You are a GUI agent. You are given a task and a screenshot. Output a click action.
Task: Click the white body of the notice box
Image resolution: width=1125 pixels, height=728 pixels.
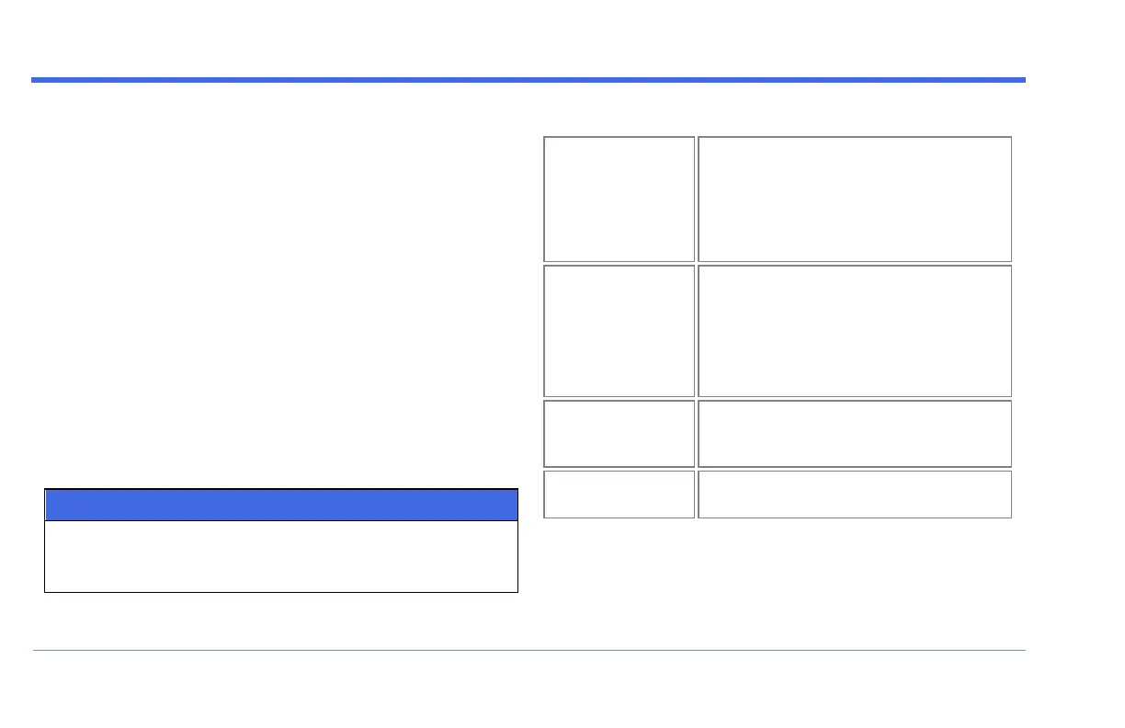pos(281,557)
